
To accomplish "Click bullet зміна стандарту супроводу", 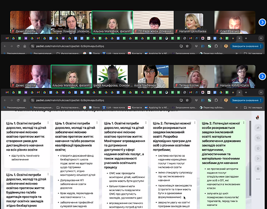I will click(175, 177).
